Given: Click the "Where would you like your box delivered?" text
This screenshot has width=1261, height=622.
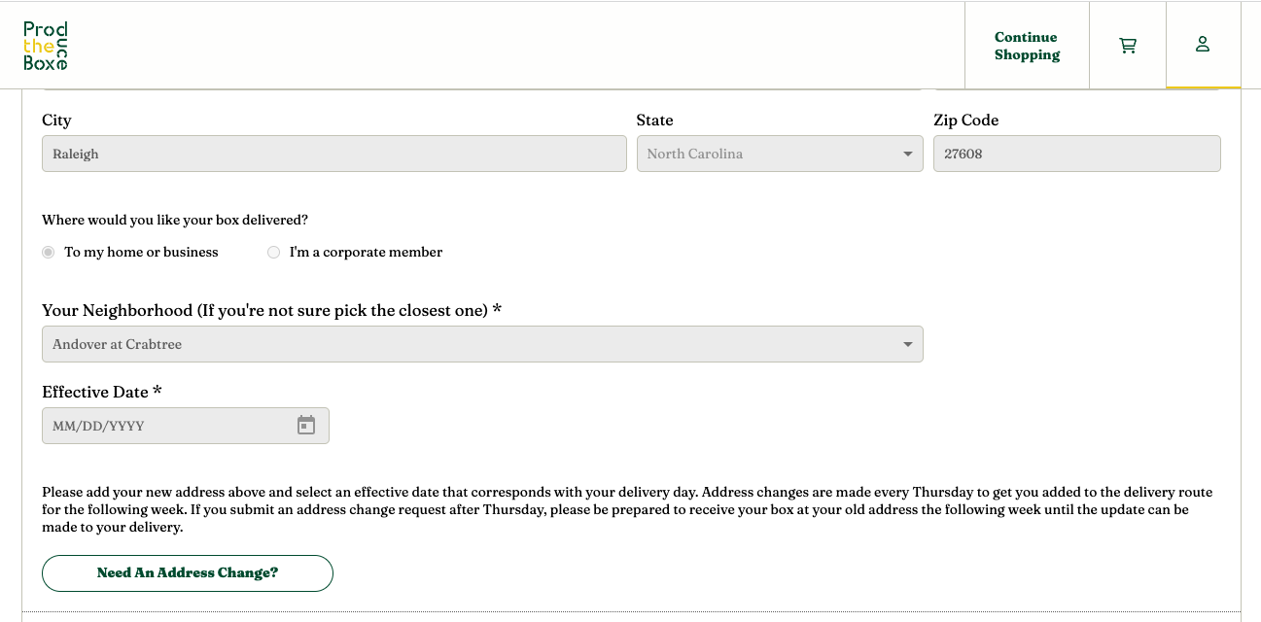Looking at the screenshot, I should pyautogui.click(x=175, y=221).
